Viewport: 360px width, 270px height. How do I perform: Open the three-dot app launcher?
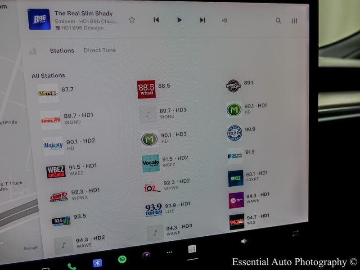(x=169, y=252)
